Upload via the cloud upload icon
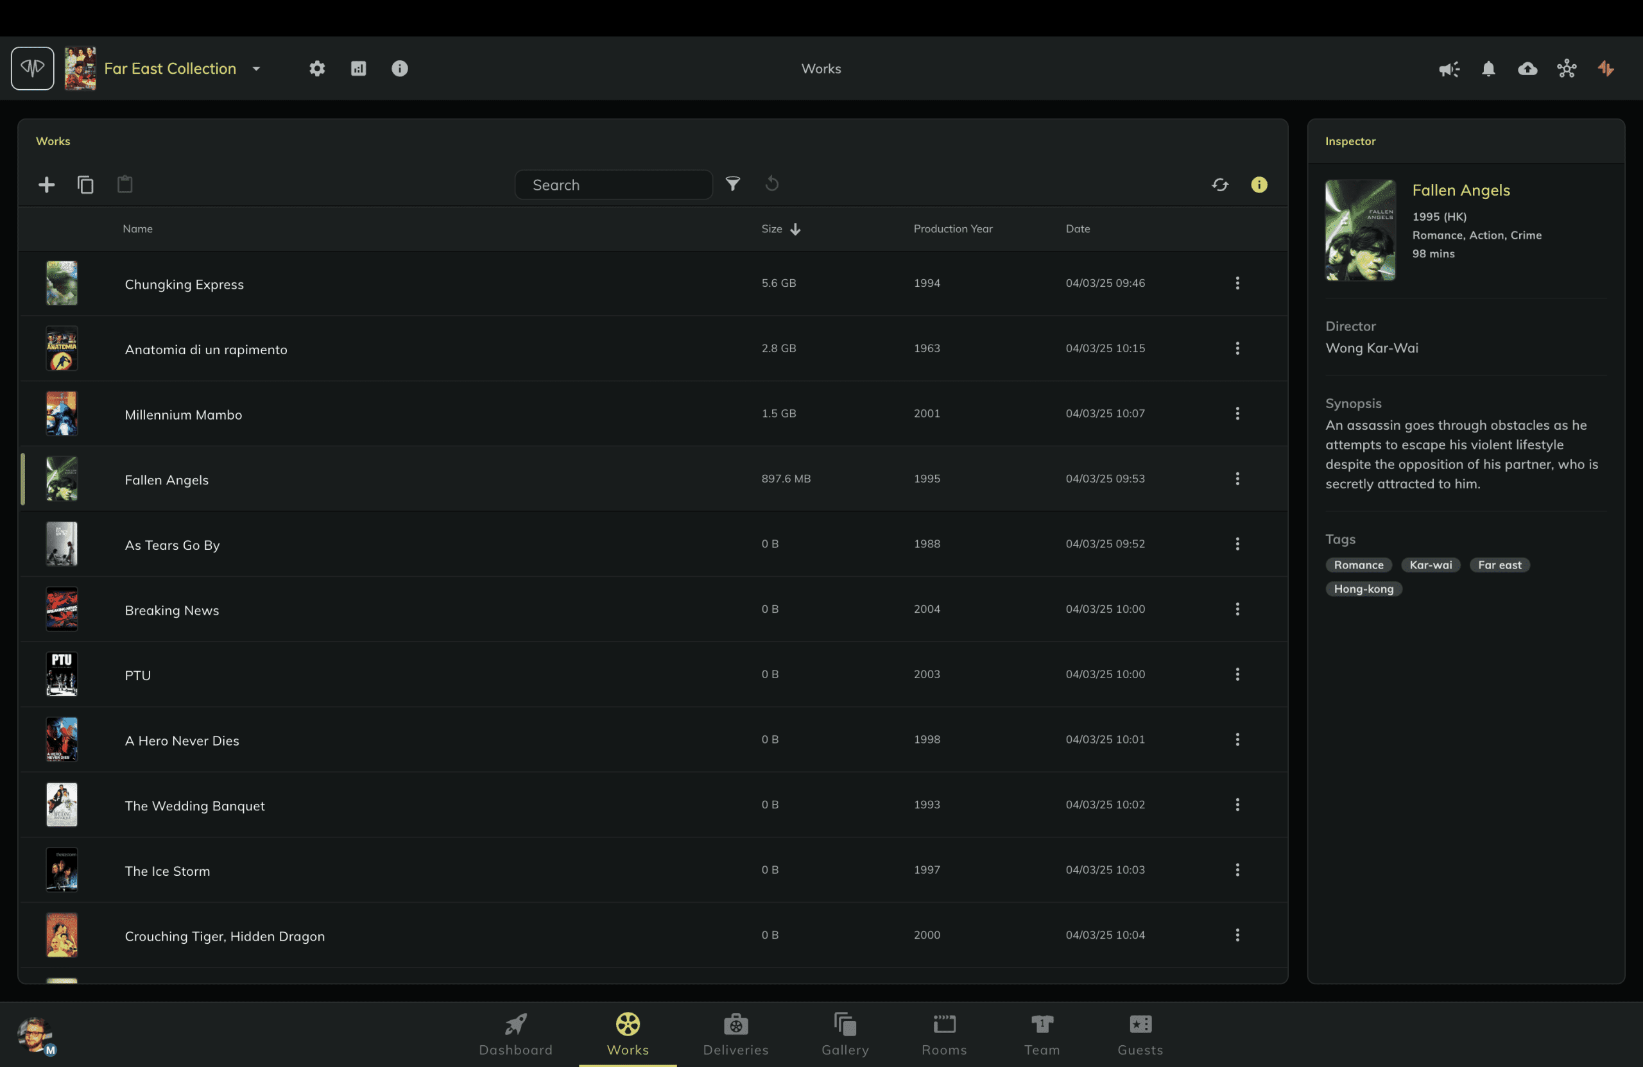This screenshot has width=1643, height=1067. pyautogui.click(x=1528, y=68)
